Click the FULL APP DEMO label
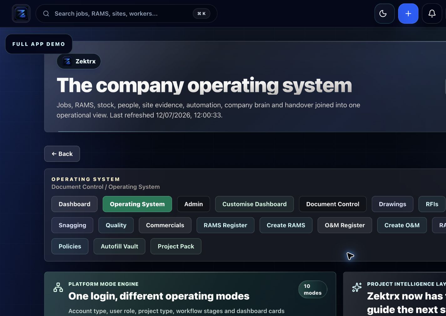Image resolution: width=446 pixels, height=316 pixels. (39, 44)
